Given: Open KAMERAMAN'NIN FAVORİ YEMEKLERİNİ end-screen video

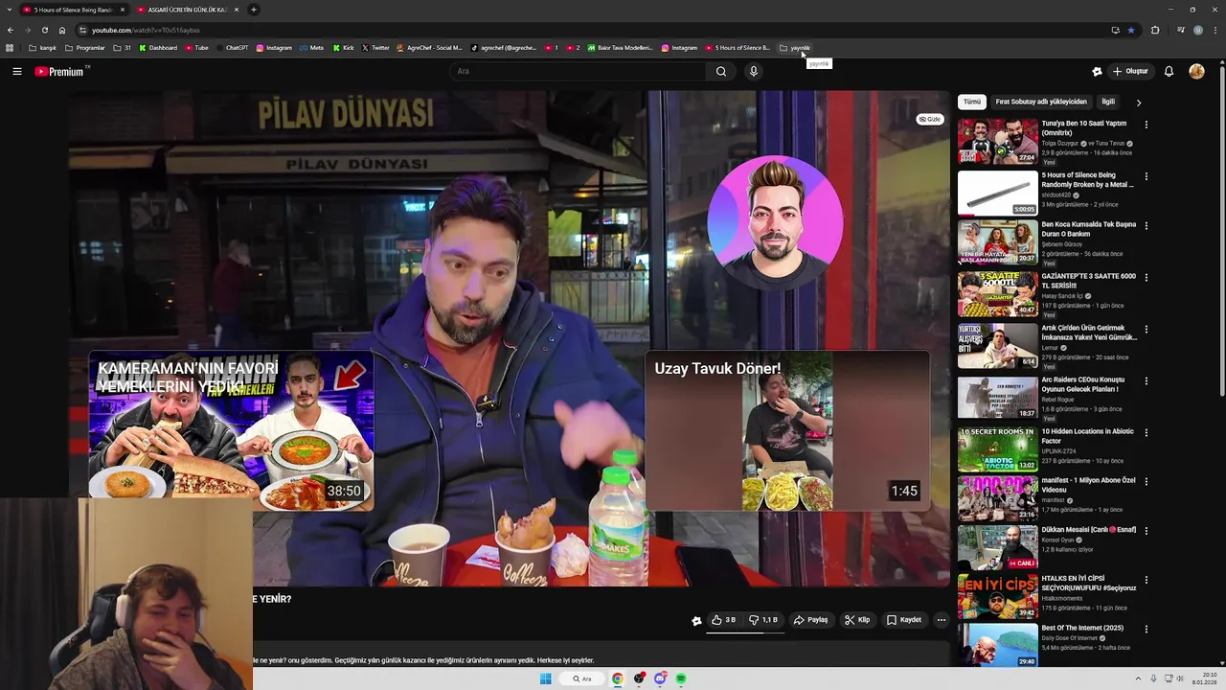Looking at the screenshot, I should point(231,431).
